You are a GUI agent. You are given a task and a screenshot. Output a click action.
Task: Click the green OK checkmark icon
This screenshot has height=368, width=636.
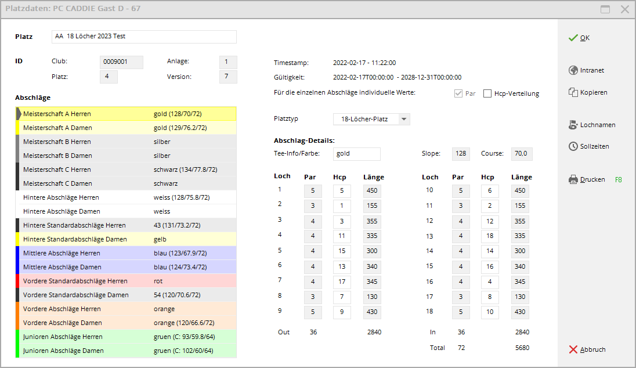tap(573, 38)
